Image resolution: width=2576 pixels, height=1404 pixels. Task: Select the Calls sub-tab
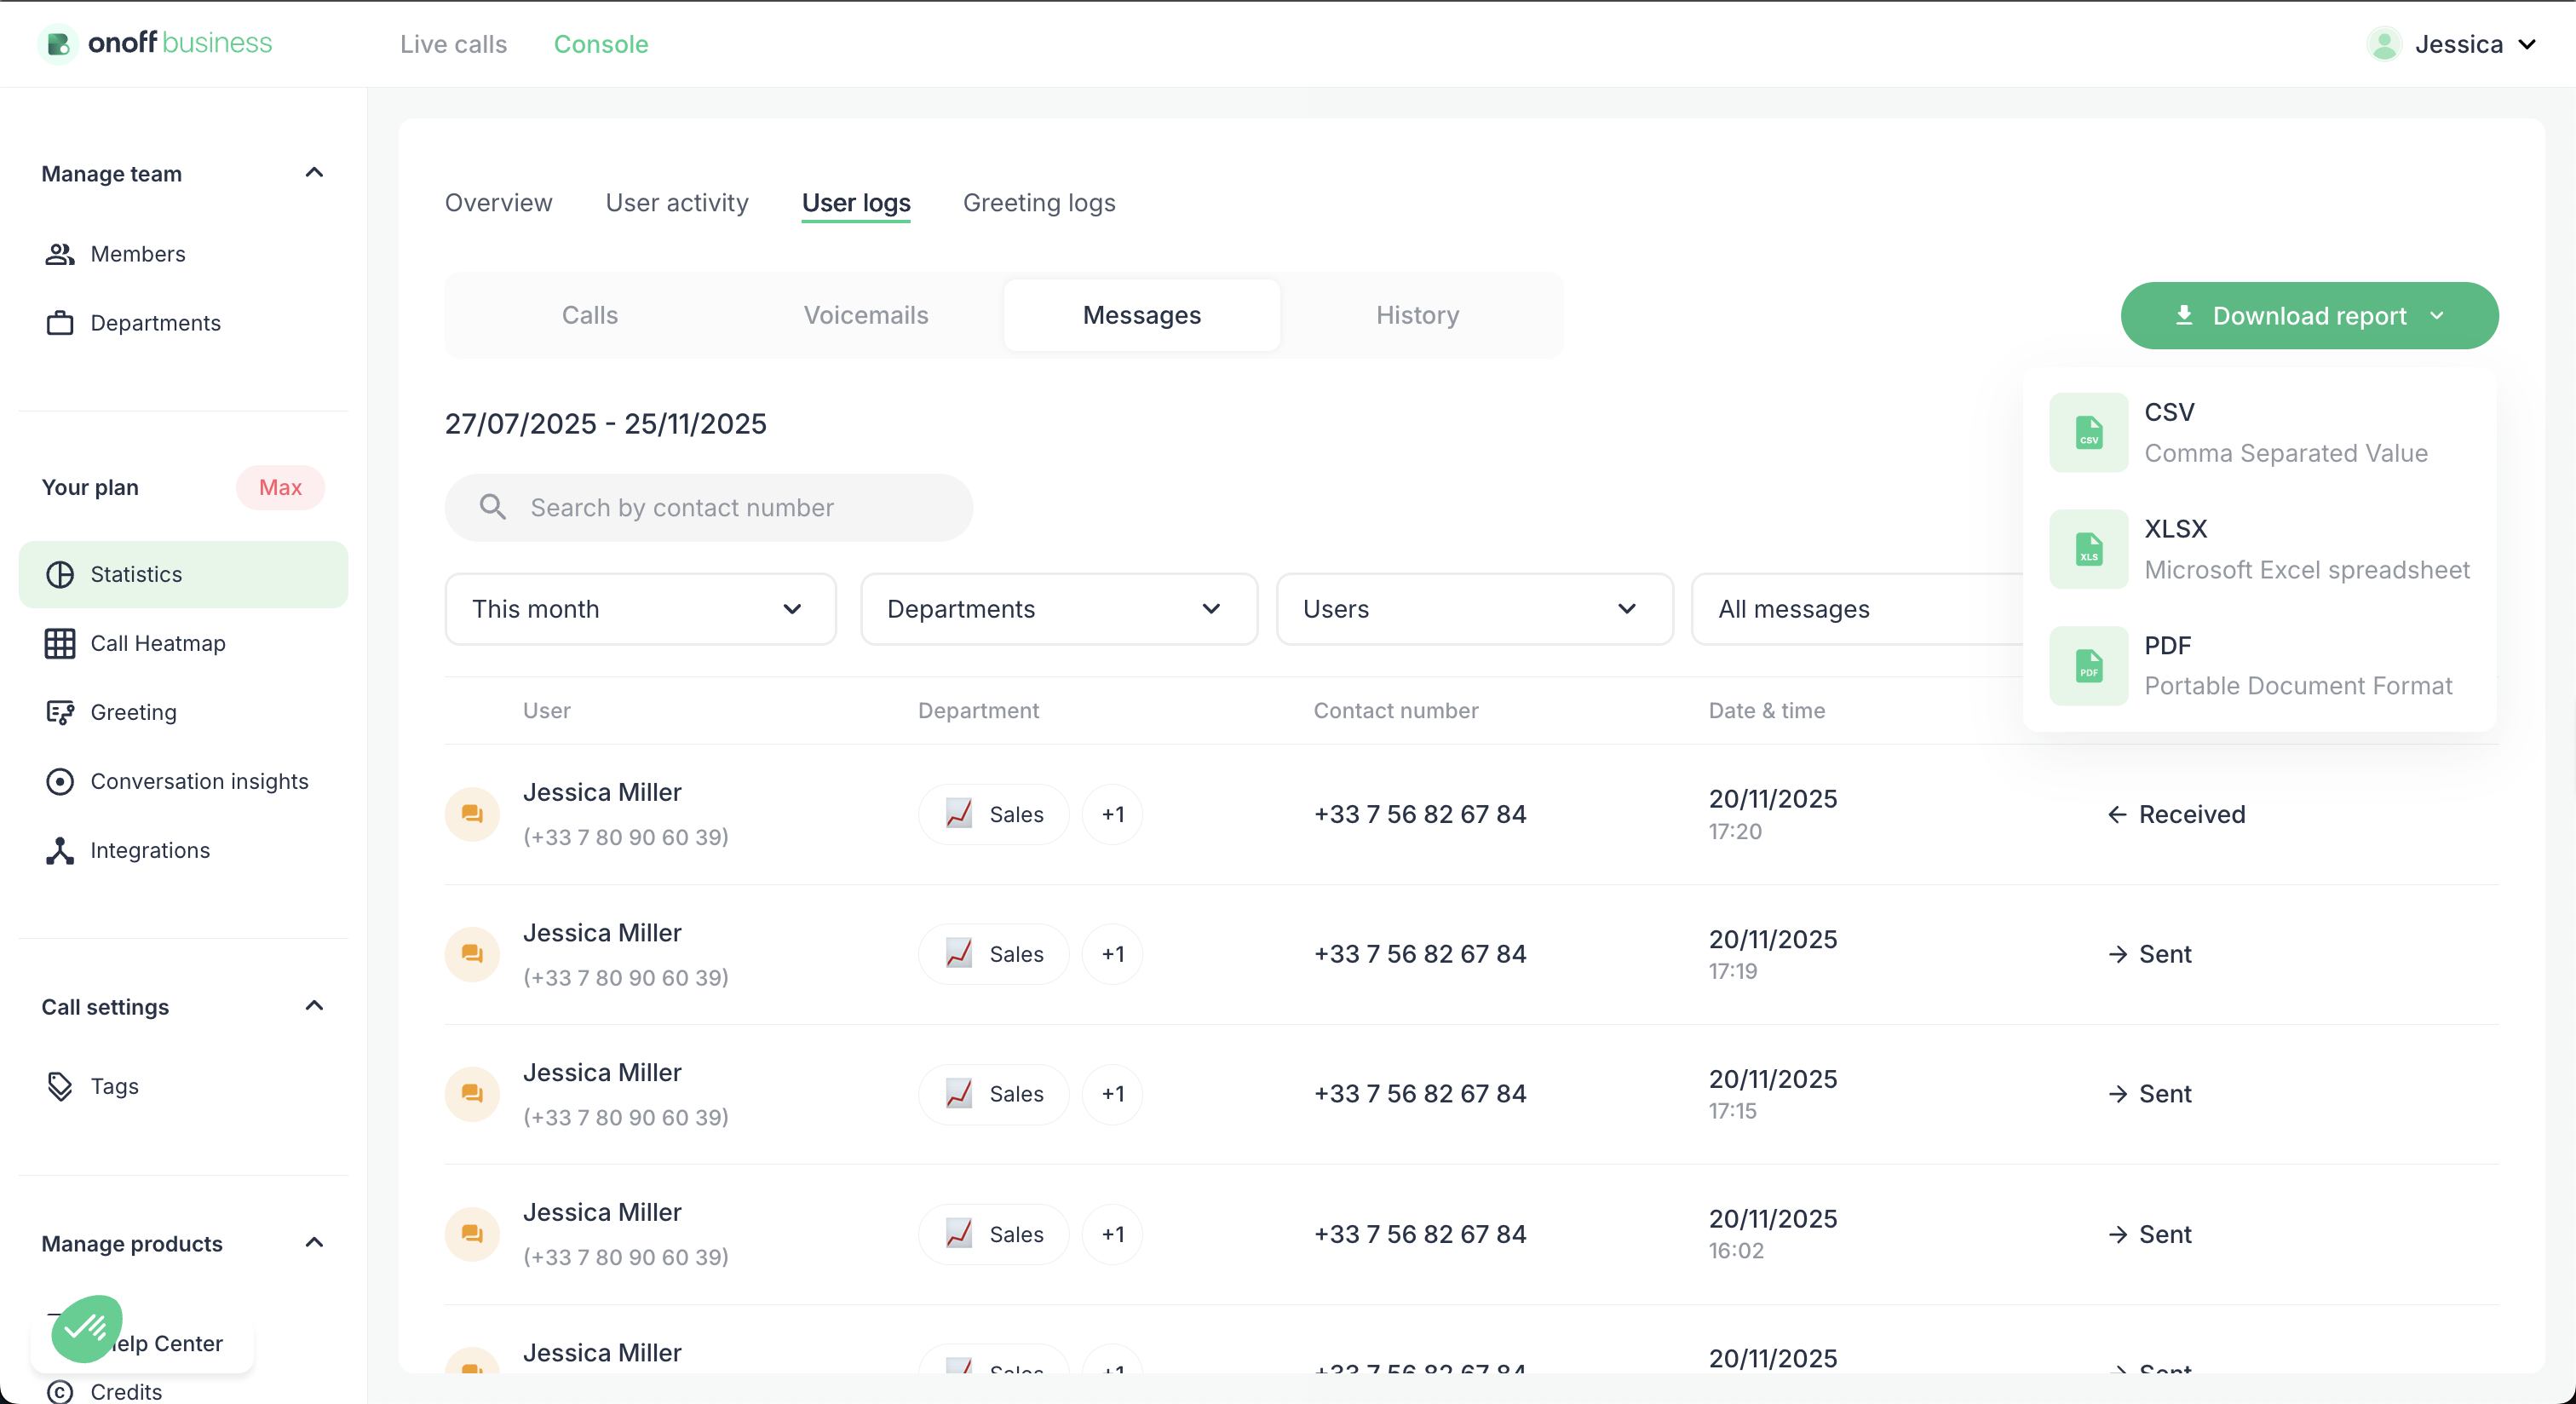[x=590, y=315]
